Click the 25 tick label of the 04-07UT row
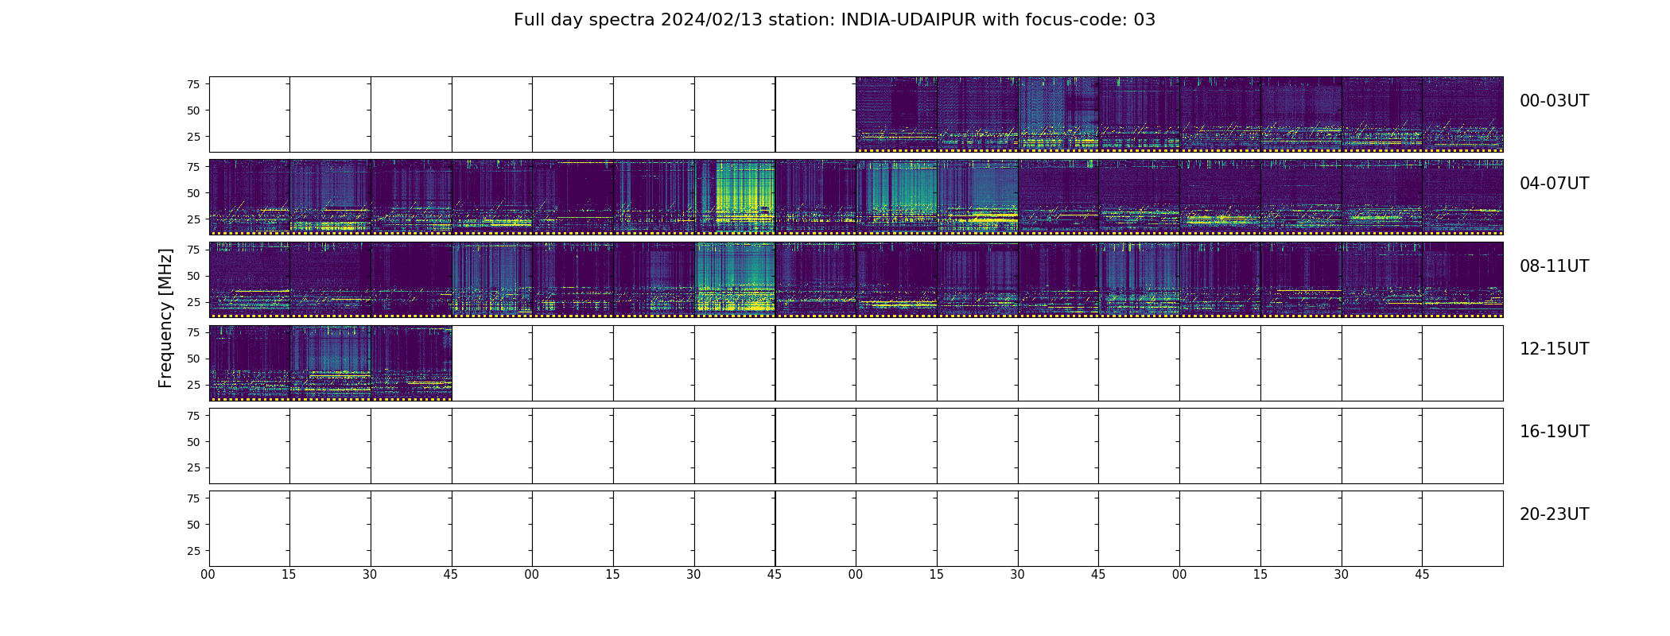Screen dimensions: 1670x636 coord(193,219)
